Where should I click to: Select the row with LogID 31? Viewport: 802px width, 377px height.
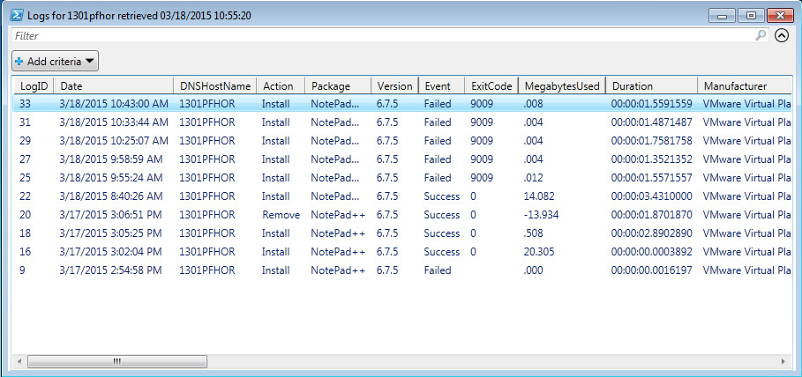coord(401,122)
